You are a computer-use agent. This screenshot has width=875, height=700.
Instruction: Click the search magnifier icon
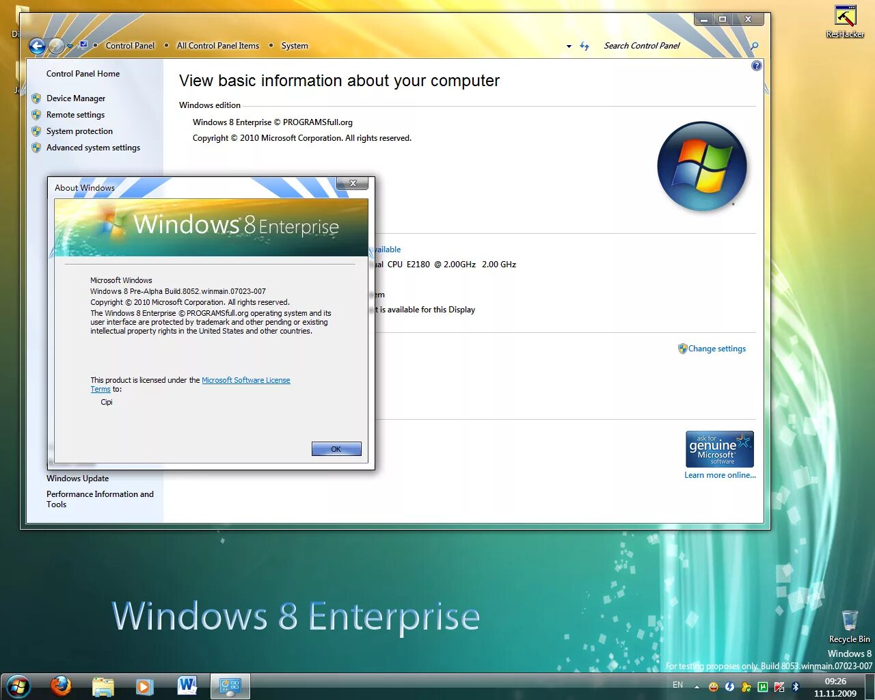[x=755, y=46]
